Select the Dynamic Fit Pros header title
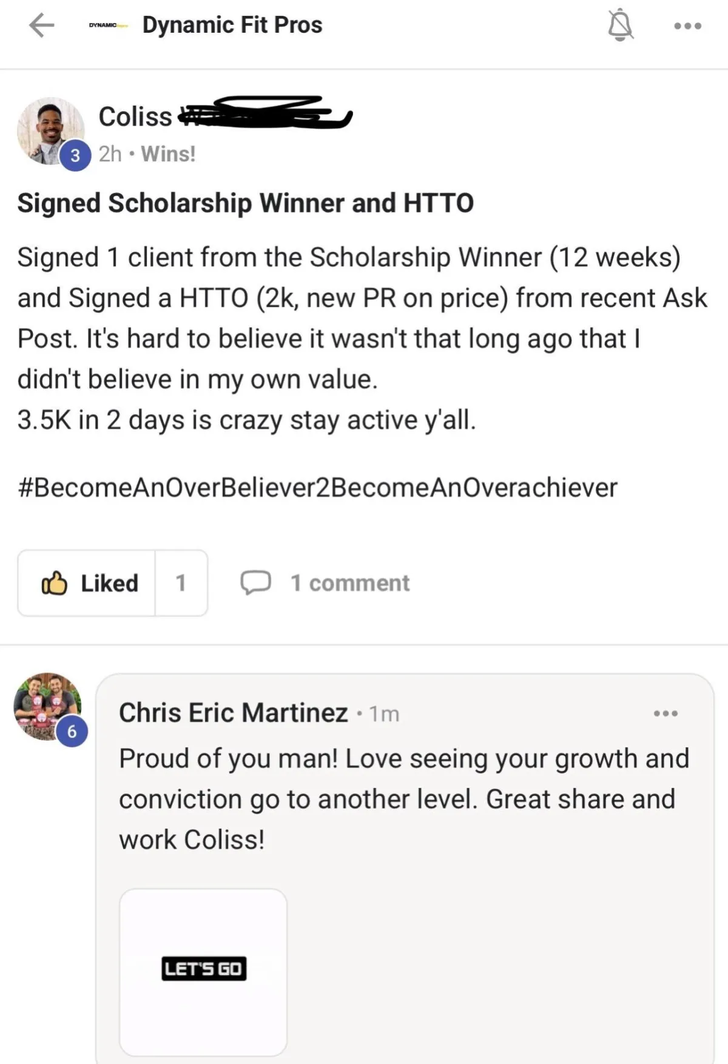The width and height of the screenshot is (728, 1064). click(232, 25)
